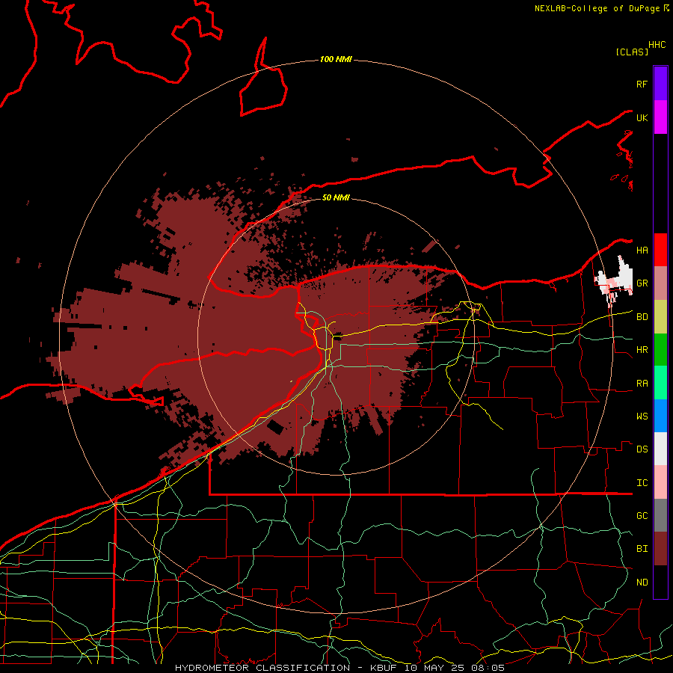Click the UK magenta legend color swatch

660,117
